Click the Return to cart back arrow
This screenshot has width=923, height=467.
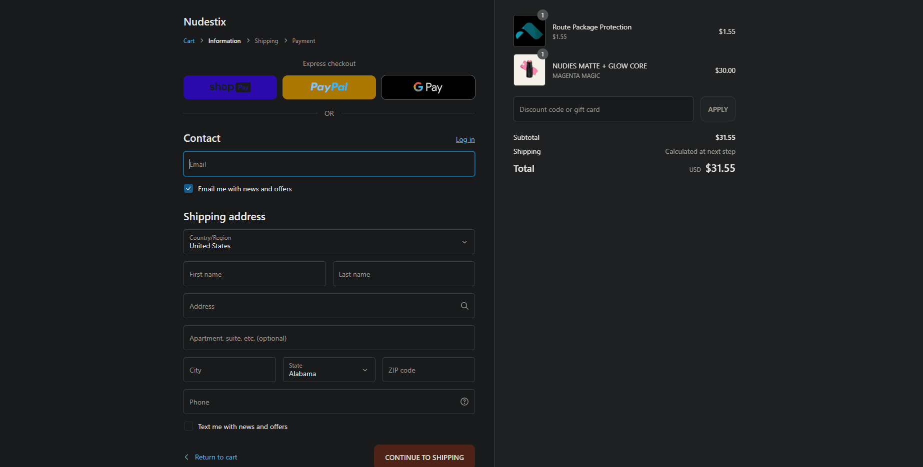[186, 457]
